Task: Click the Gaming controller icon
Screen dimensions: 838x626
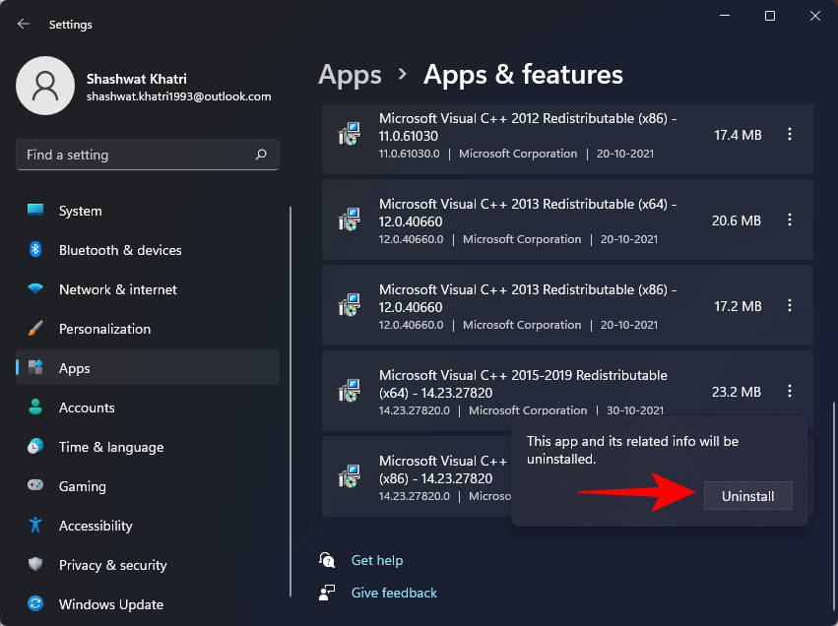Action: (35, 486)
